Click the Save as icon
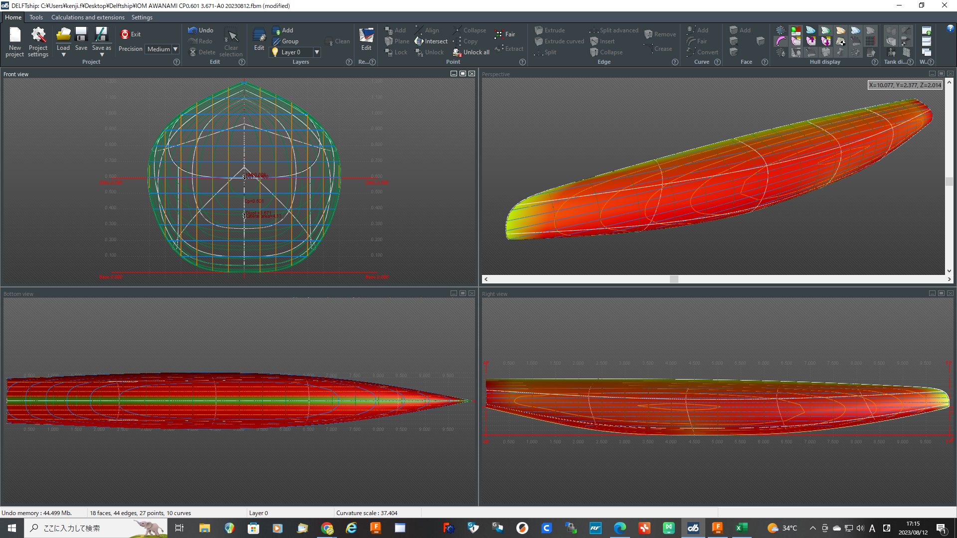This screenshot has width=957, height=538. tap(101, 35)
